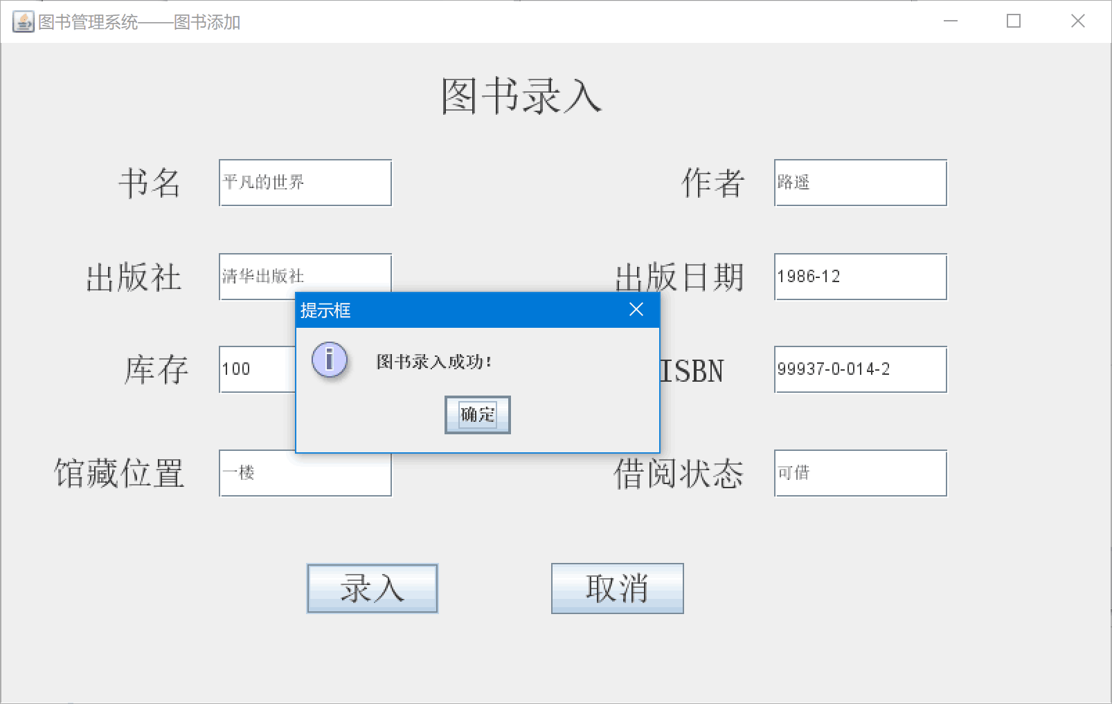1112x704 pixels.
Task: Click the 出版社 label
Action: tap(134, 277)
